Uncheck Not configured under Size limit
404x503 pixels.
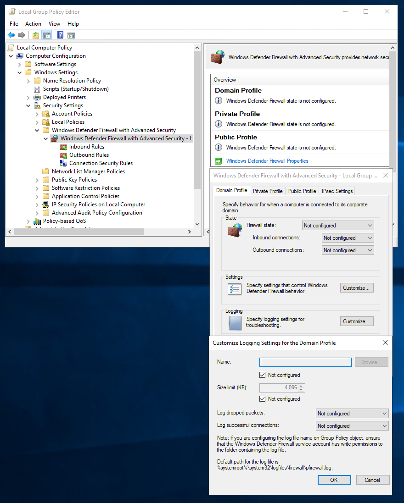tap(263, 399)
